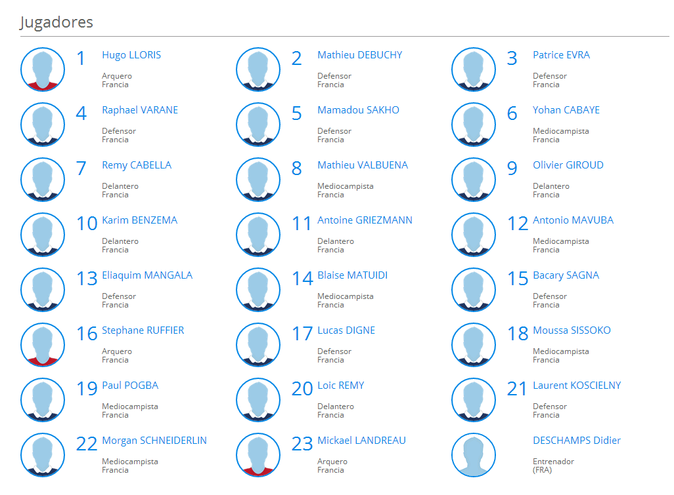The height and width of the screenshot is (495, 674).
Task: Click Raphael VARANE avatar icon
Action: (x=43, y=125)
